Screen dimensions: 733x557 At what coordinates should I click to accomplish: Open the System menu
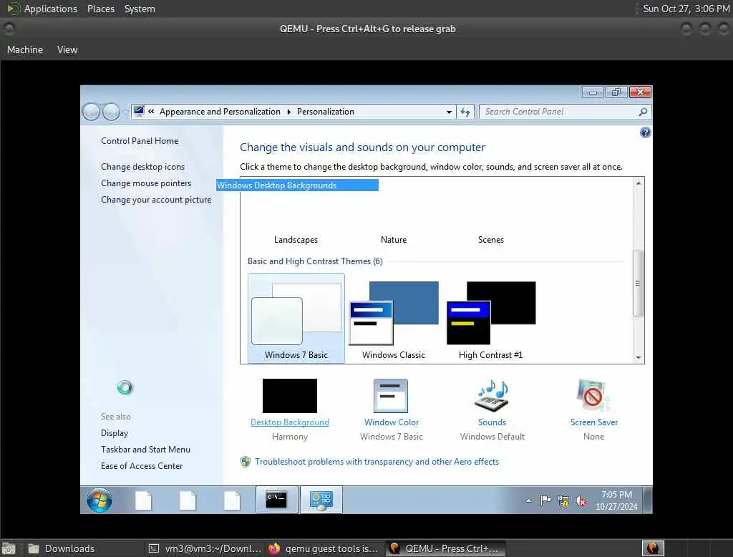click(x=140, y=9)
